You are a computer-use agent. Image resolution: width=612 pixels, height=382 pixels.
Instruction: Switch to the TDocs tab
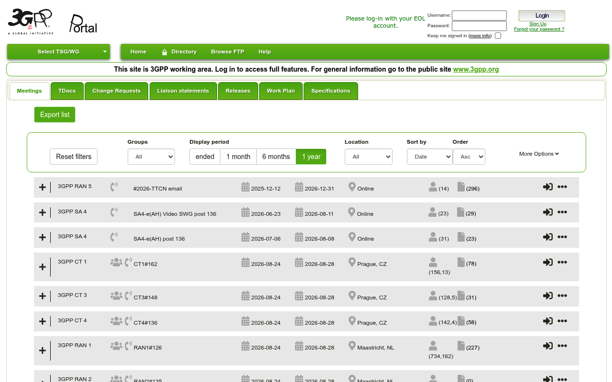pyautogui.click(x=67, y=91)
